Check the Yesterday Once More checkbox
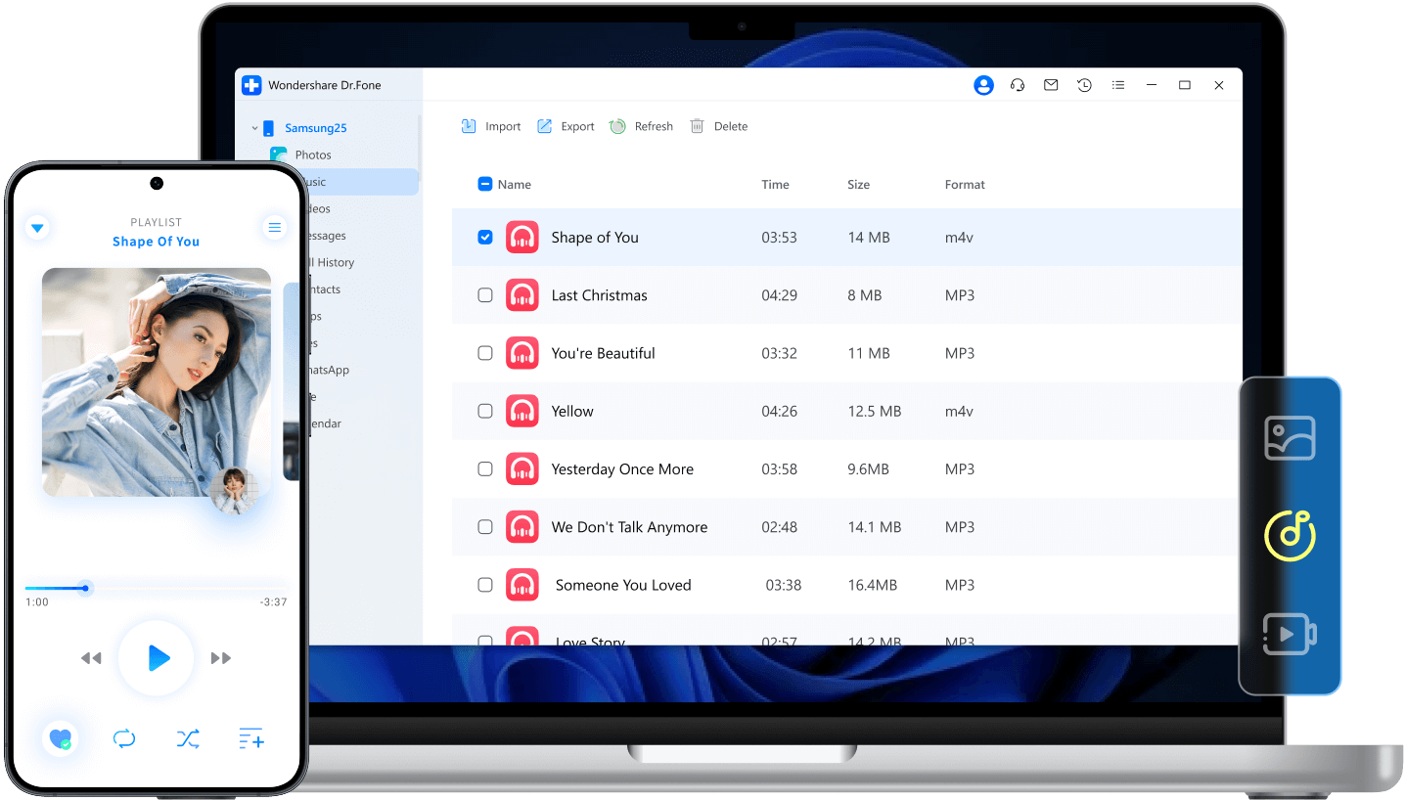This screenshot has width=1405, height=800. (485, 469)
